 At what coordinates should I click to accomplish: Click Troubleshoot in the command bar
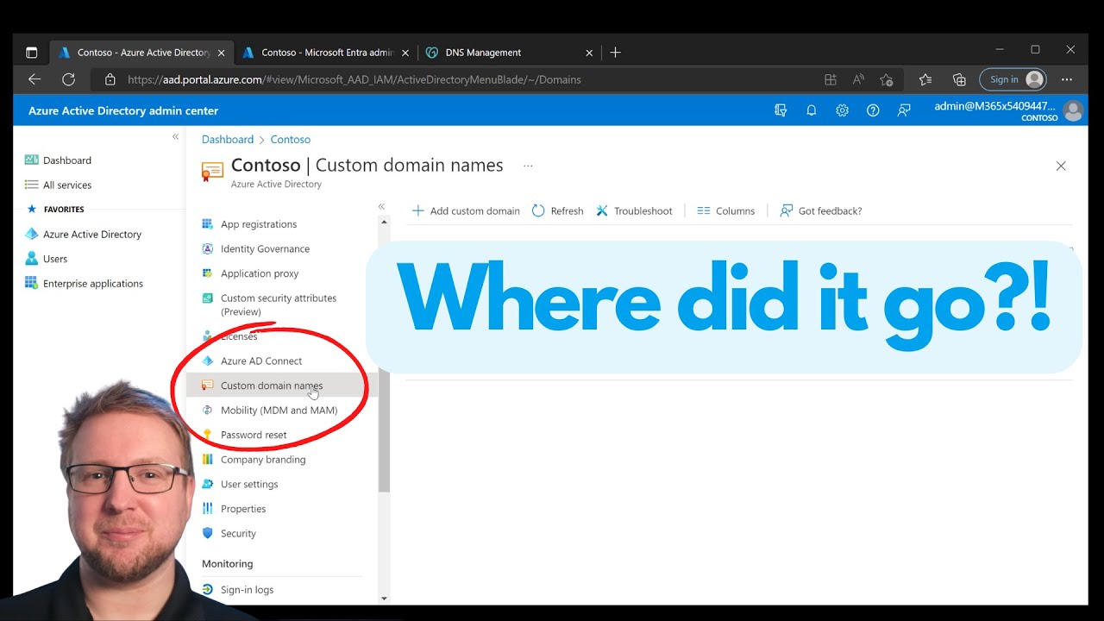634,211
